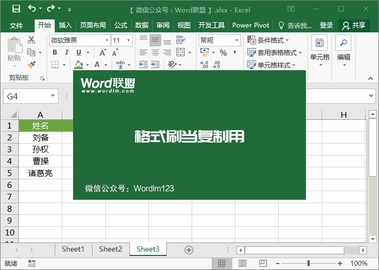Click the Save disk icon
The image size is (379, 270).
(x=16, y=9)
